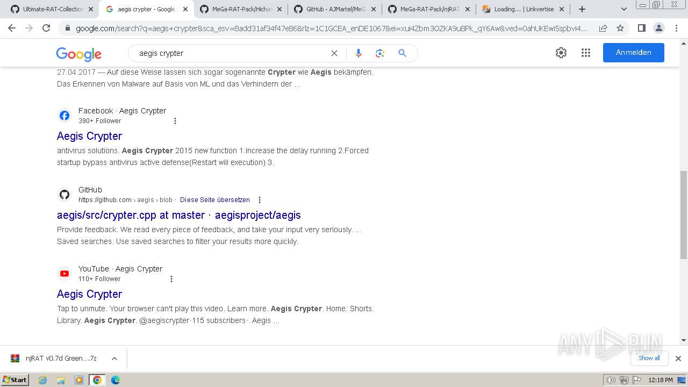Open Edge browser from taskbar
Viewport: 688px width, 387px height.
click(115, 380)
